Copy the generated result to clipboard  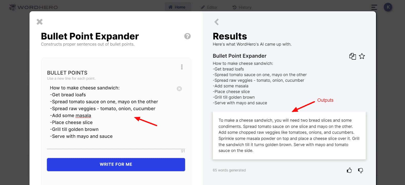click(x=352, y=56)
